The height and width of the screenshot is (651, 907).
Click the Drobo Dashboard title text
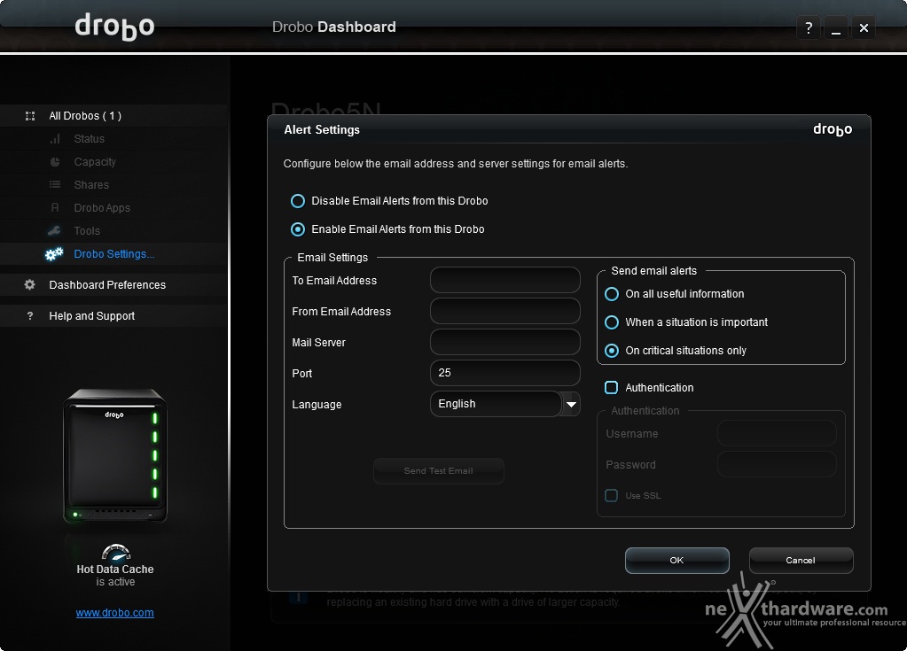point(333,27)
